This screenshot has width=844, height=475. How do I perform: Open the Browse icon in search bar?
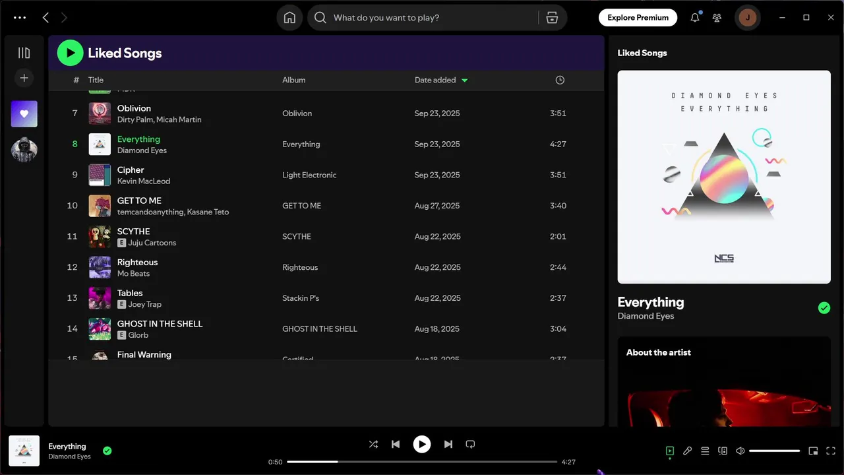click(553, 18)
